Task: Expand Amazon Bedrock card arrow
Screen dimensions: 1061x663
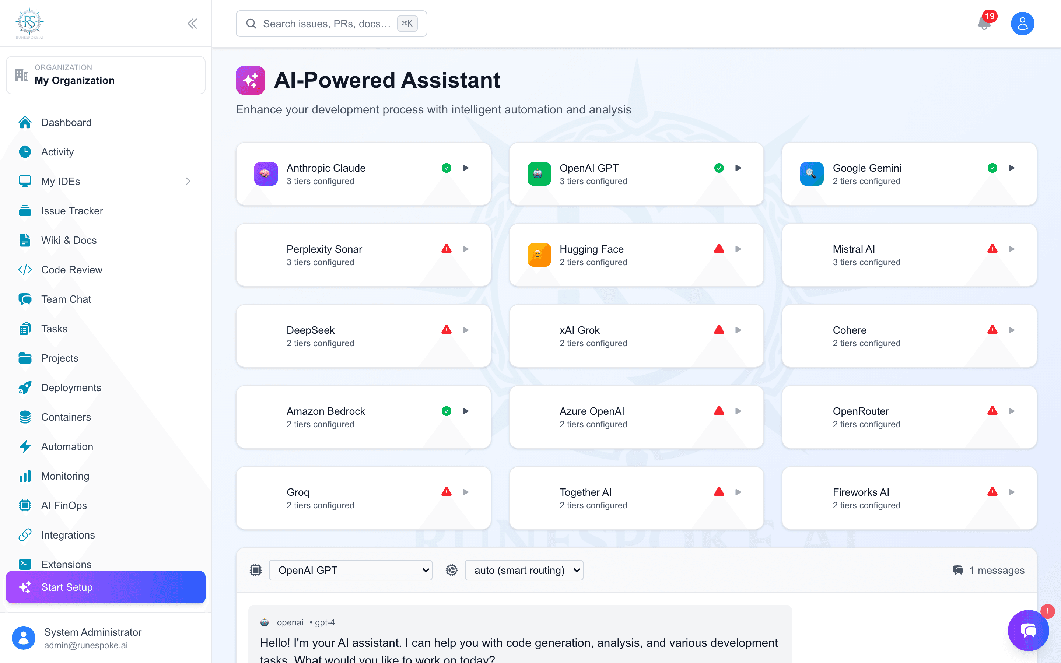Action: pos(466,411)
